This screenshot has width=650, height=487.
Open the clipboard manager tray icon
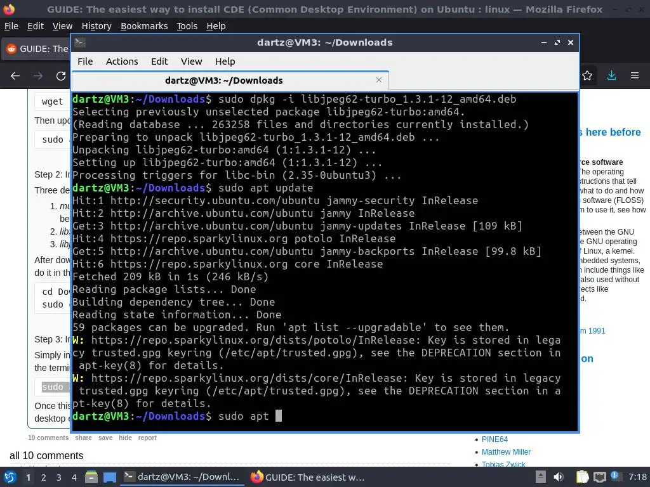(x=582, y=477)
